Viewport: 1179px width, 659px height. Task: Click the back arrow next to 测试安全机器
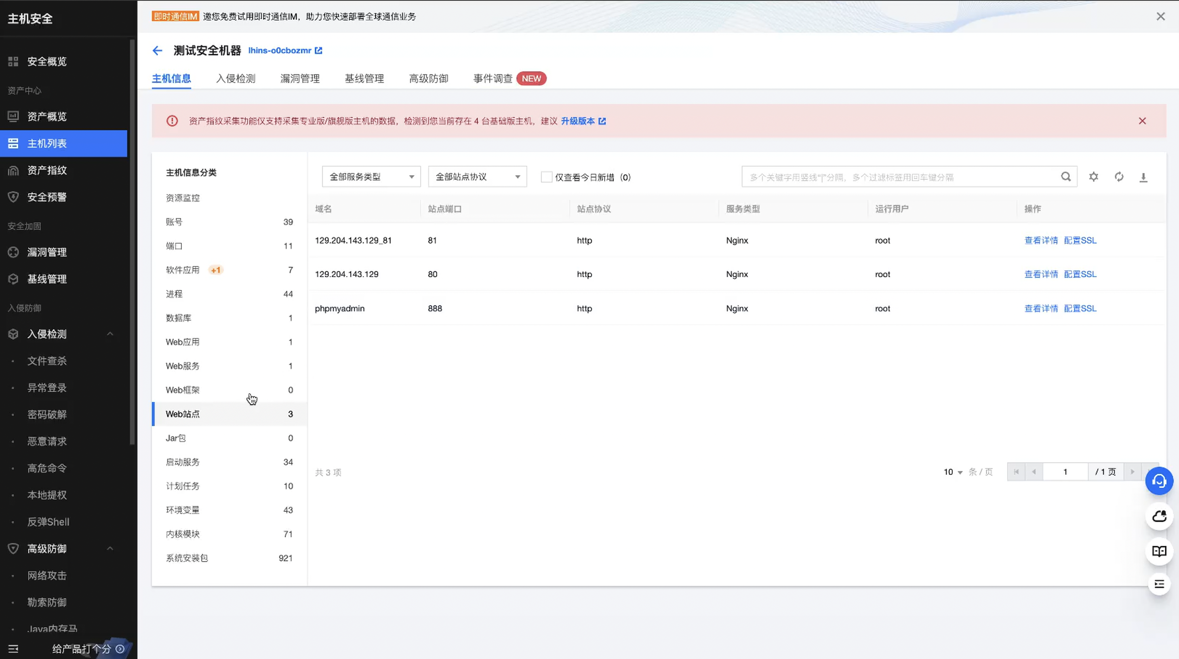(x=157, y=51)
